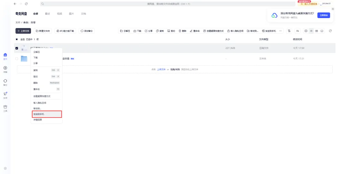Switch to list view icon
The height and width of the screenshot is (174, 338).
[311, 31]
